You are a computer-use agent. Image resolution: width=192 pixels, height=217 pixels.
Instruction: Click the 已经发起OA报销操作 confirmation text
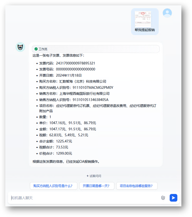point(66,161)
